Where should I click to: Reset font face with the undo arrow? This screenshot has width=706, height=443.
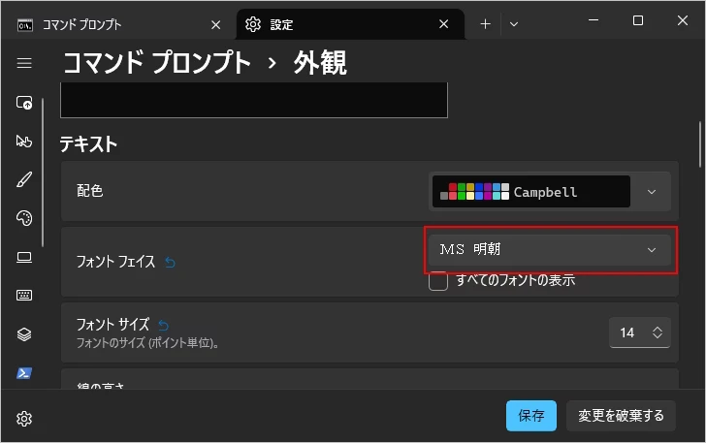click(x=171, y=262)
